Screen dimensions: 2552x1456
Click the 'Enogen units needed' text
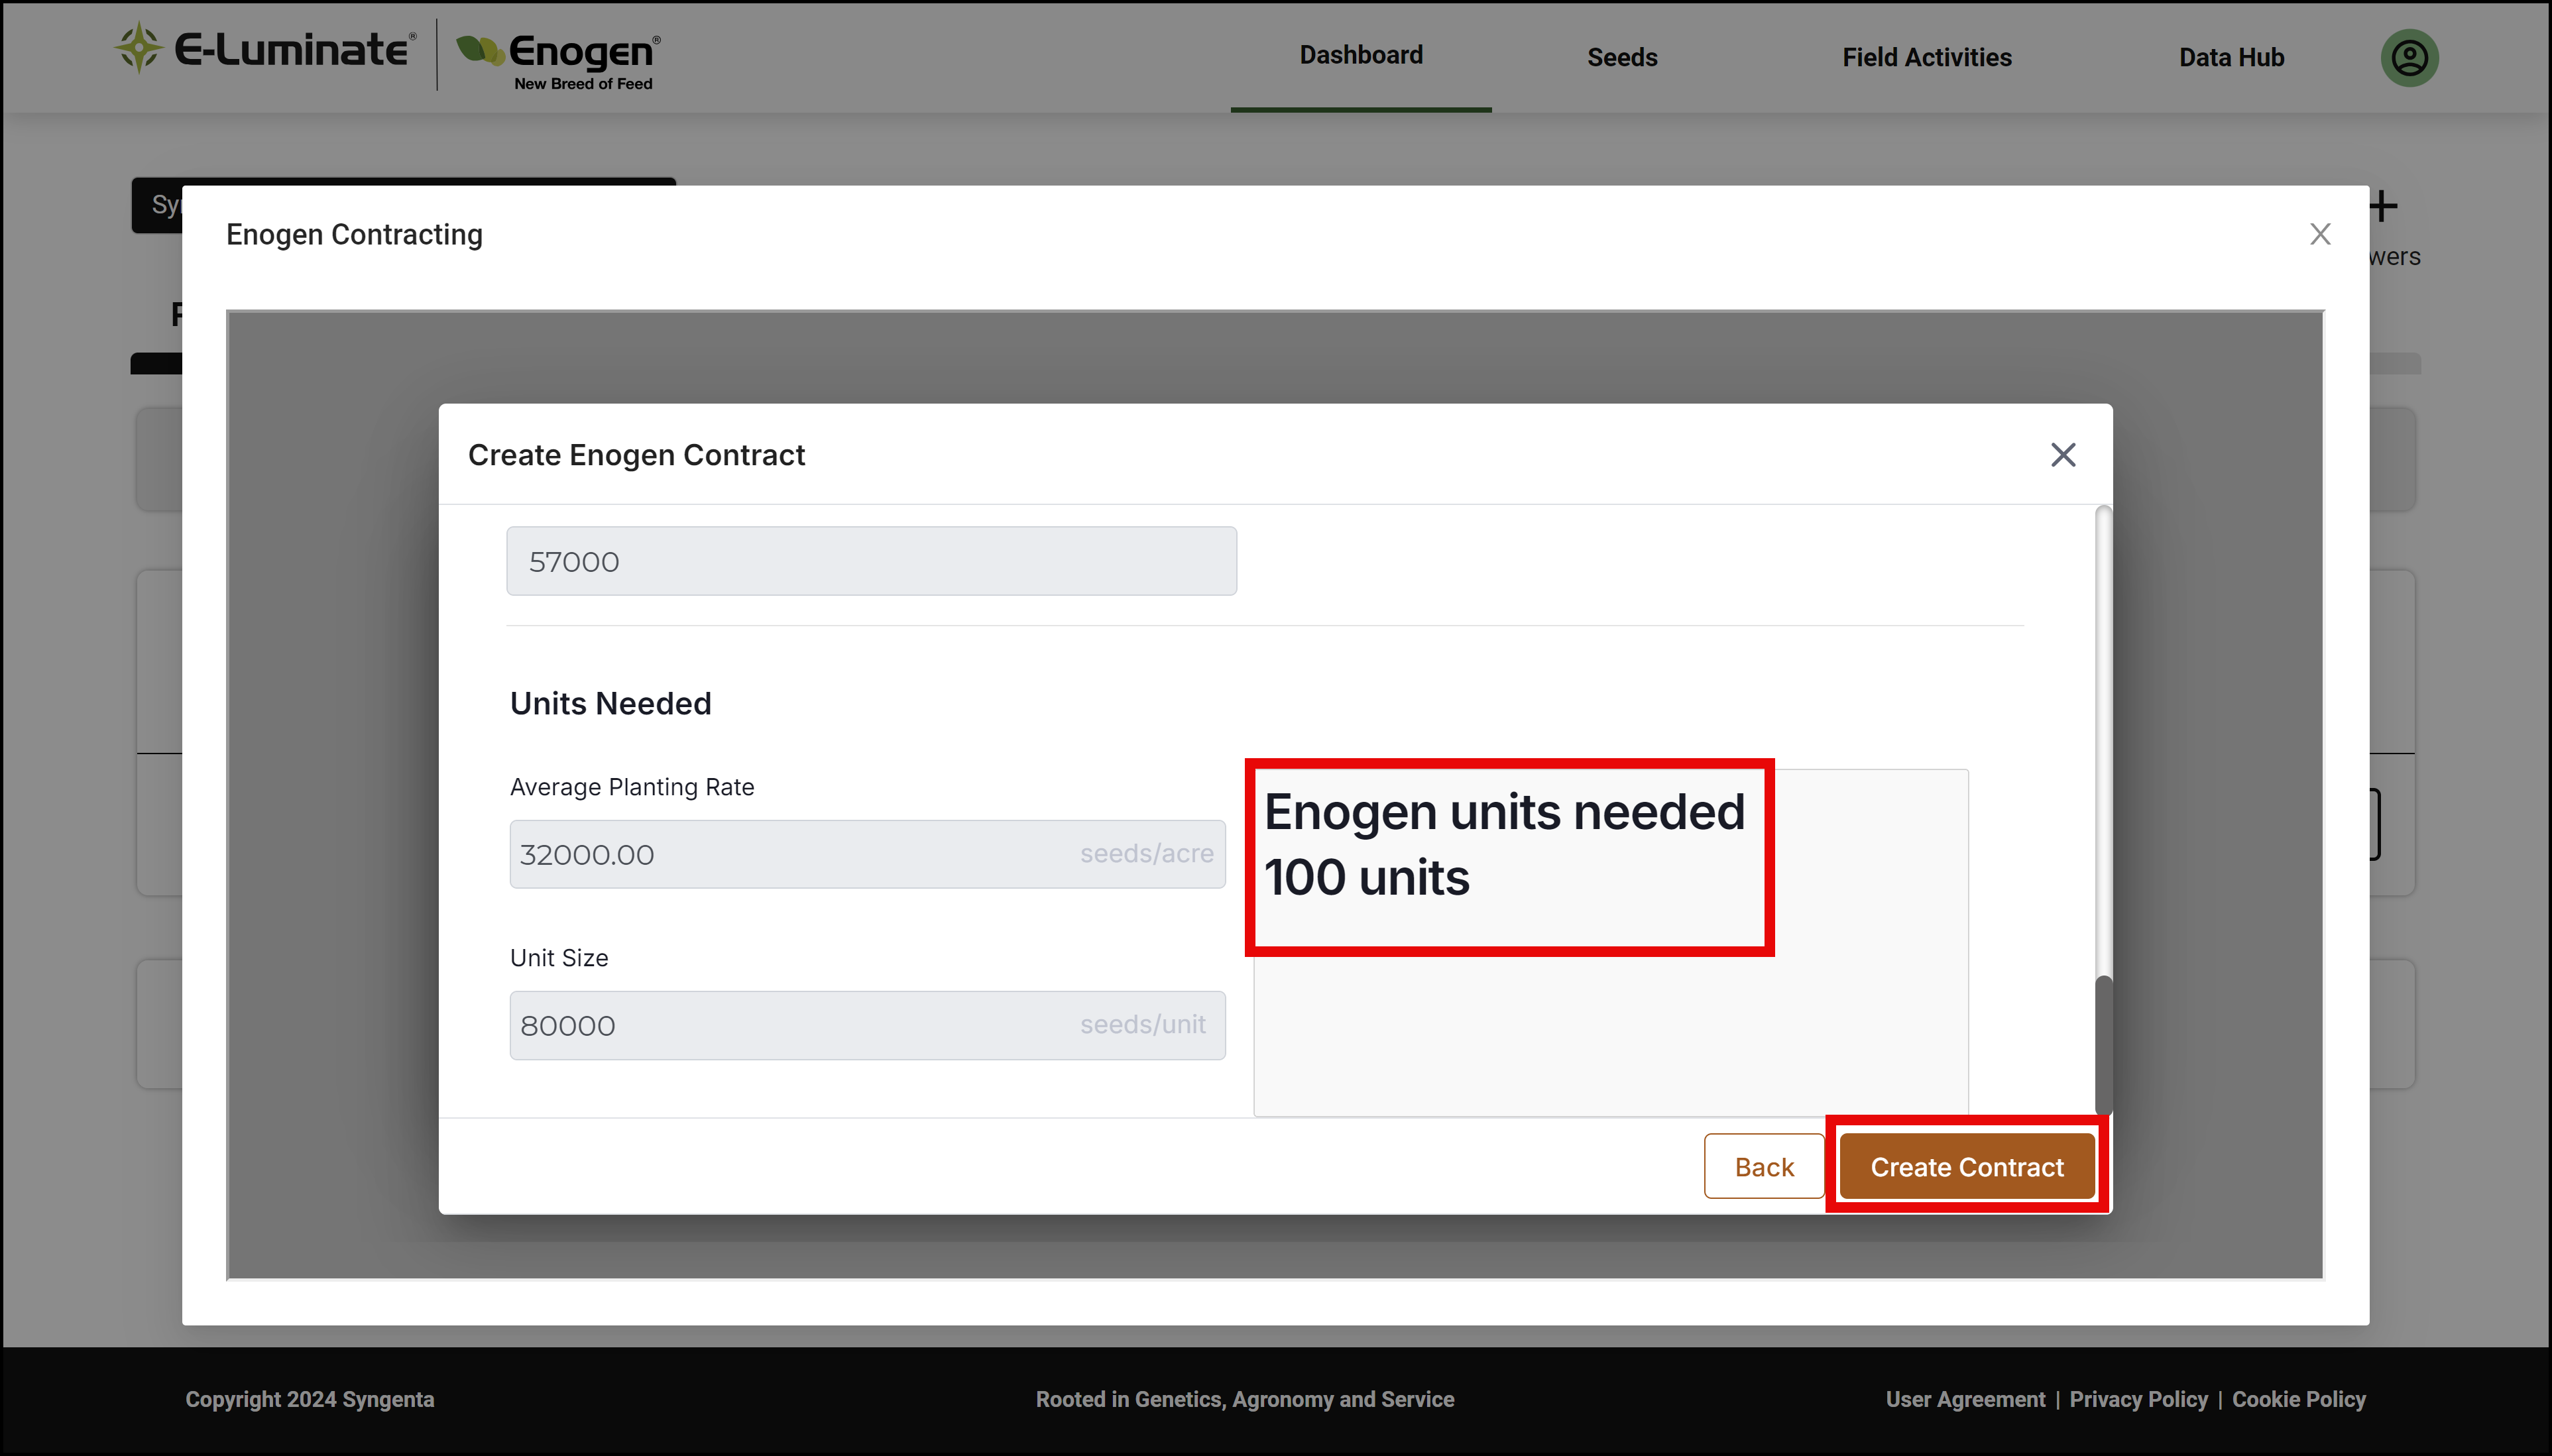click(1504, 811)
